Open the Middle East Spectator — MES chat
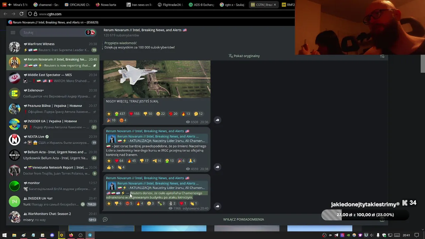Viewport: 425px width, 239px height. [x=52, y=78]
